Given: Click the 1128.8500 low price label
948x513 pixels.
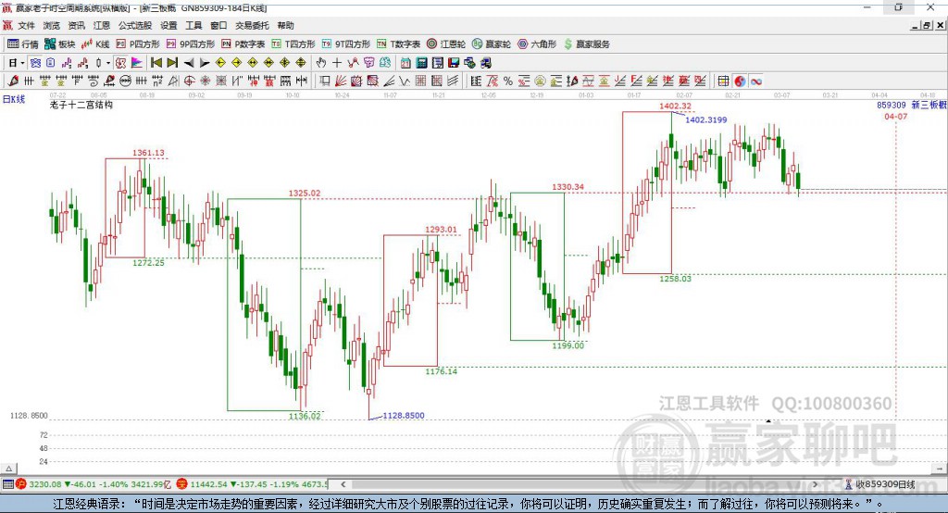Looking at the screenshot, I should pos(404,416).
